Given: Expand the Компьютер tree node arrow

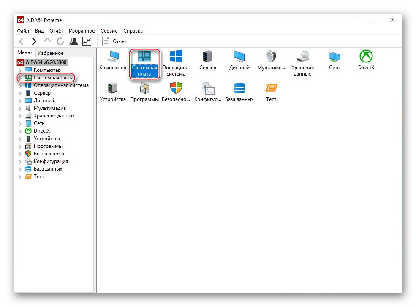Looking at the screenshot, I should [x=20, y=71].
